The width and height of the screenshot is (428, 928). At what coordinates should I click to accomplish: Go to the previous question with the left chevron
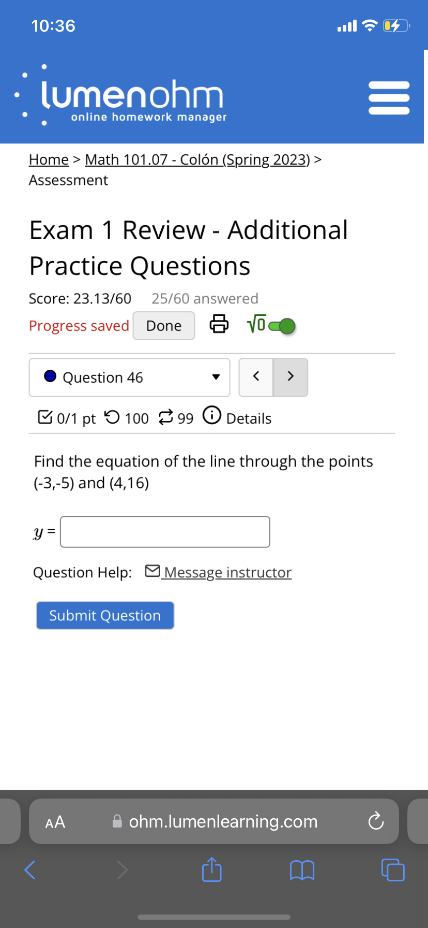256,377
